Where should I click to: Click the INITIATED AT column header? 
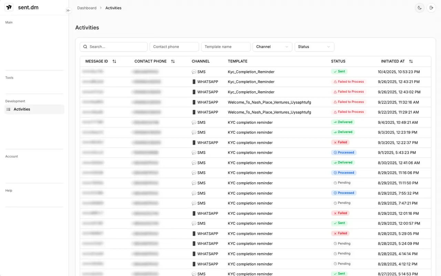[x=393, y=61]
